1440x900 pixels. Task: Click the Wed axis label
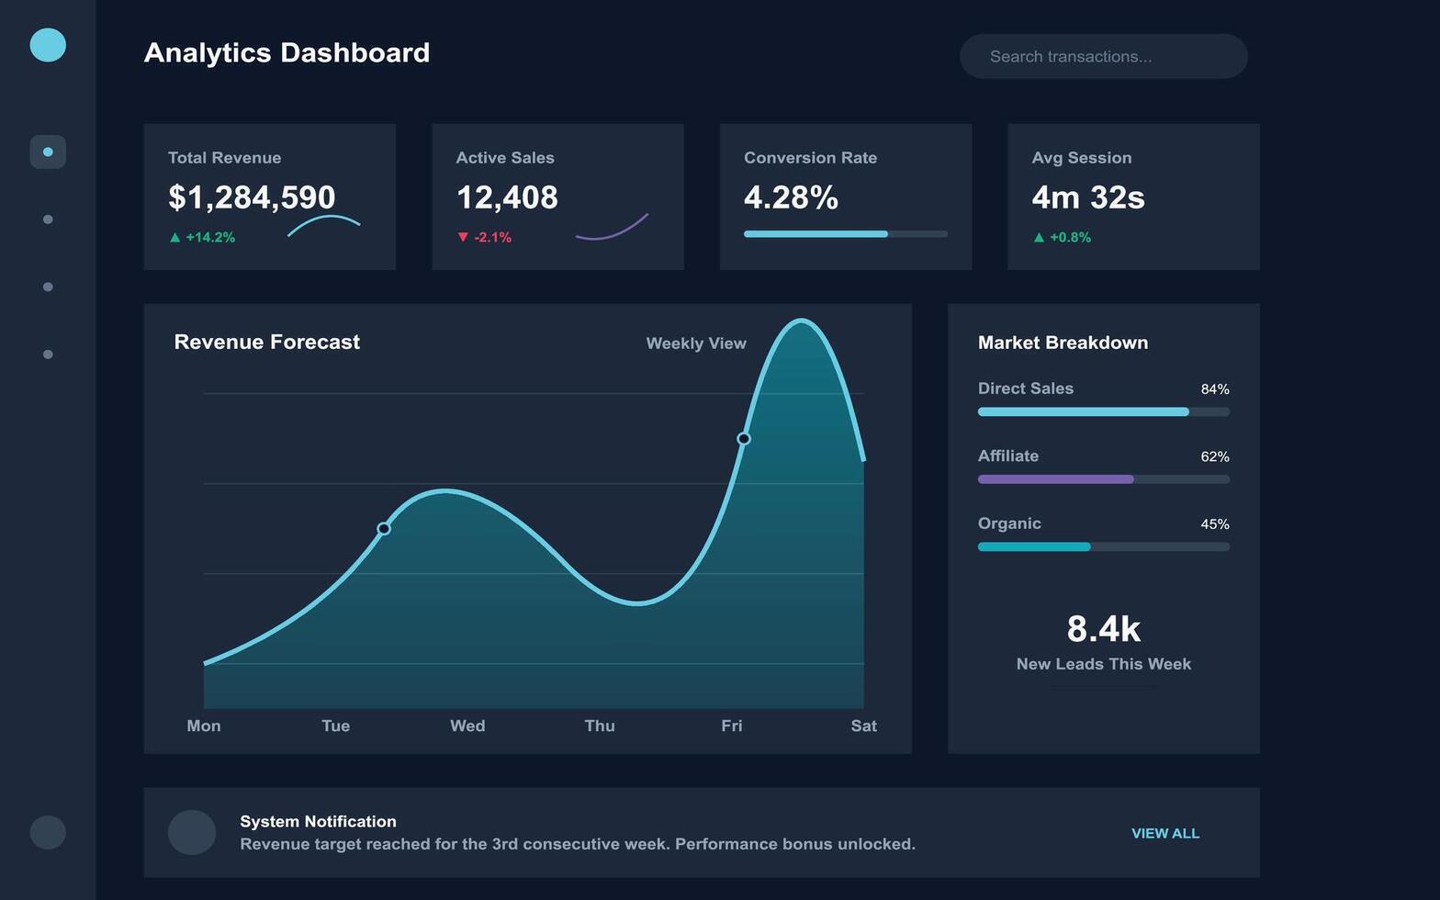467,726
